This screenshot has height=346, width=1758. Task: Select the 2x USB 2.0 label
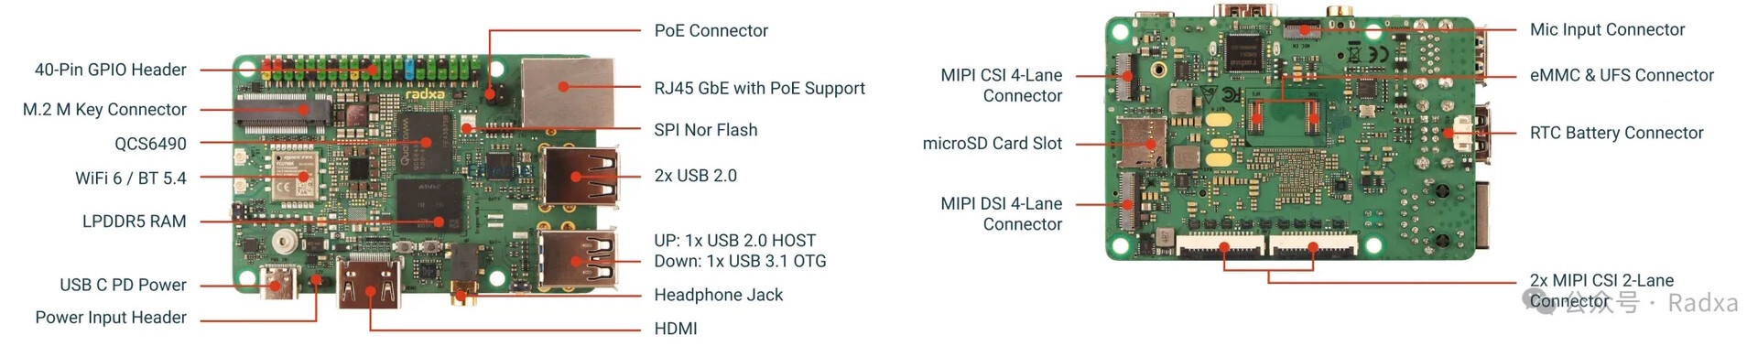pos(695,176)
